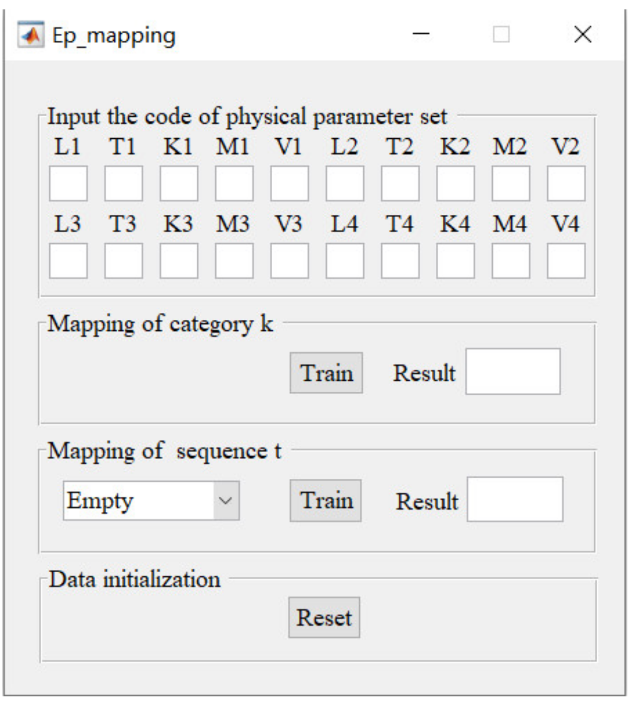Click the dropdown arrow beside Empty
The height and width of the screenshot is (702, 633).
[x=226, y=500]
